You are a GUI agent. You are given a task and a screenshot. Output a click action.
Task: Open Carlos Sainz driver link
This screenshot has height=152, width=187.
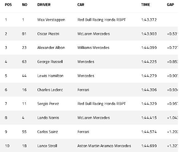point(48,132)
